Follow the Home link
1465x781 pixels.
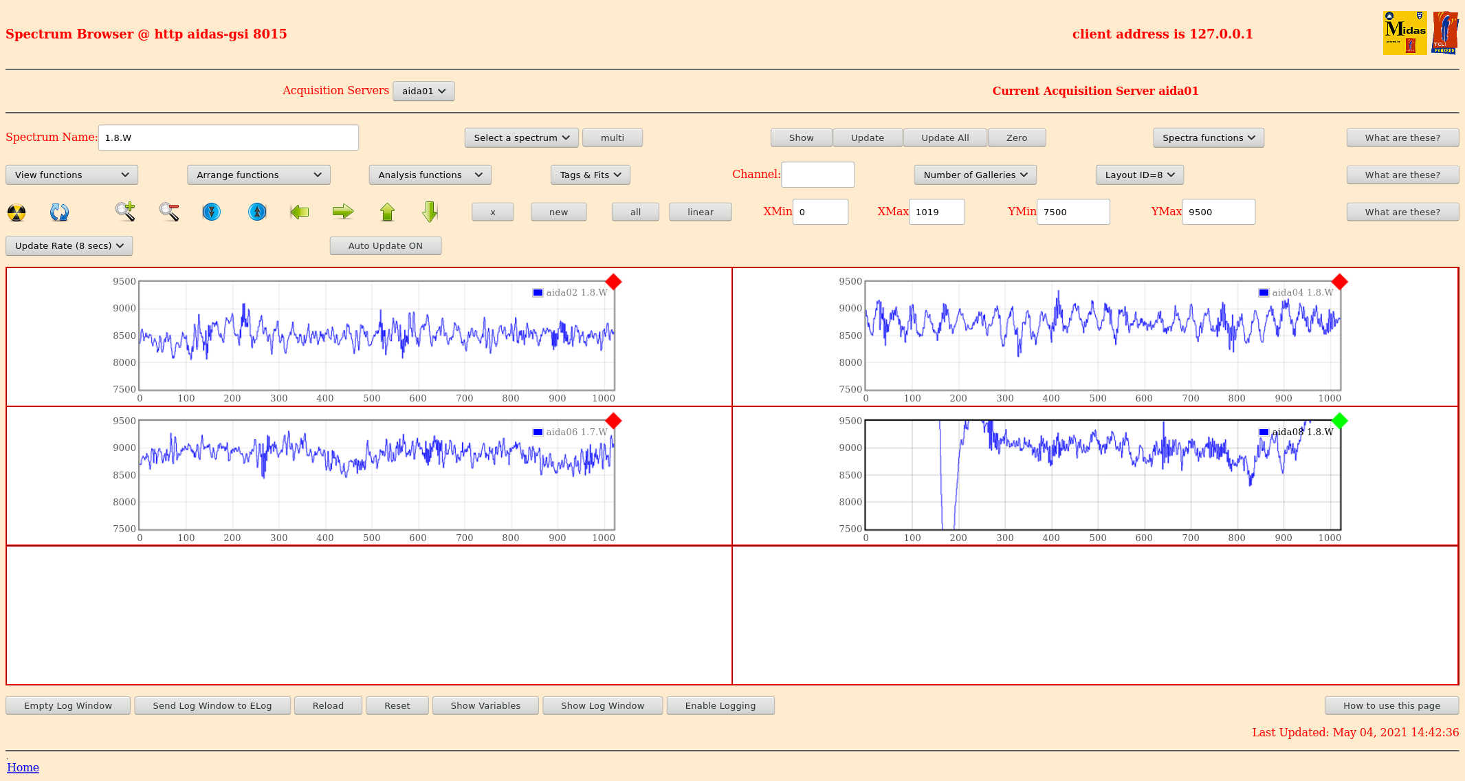[23, 767]
